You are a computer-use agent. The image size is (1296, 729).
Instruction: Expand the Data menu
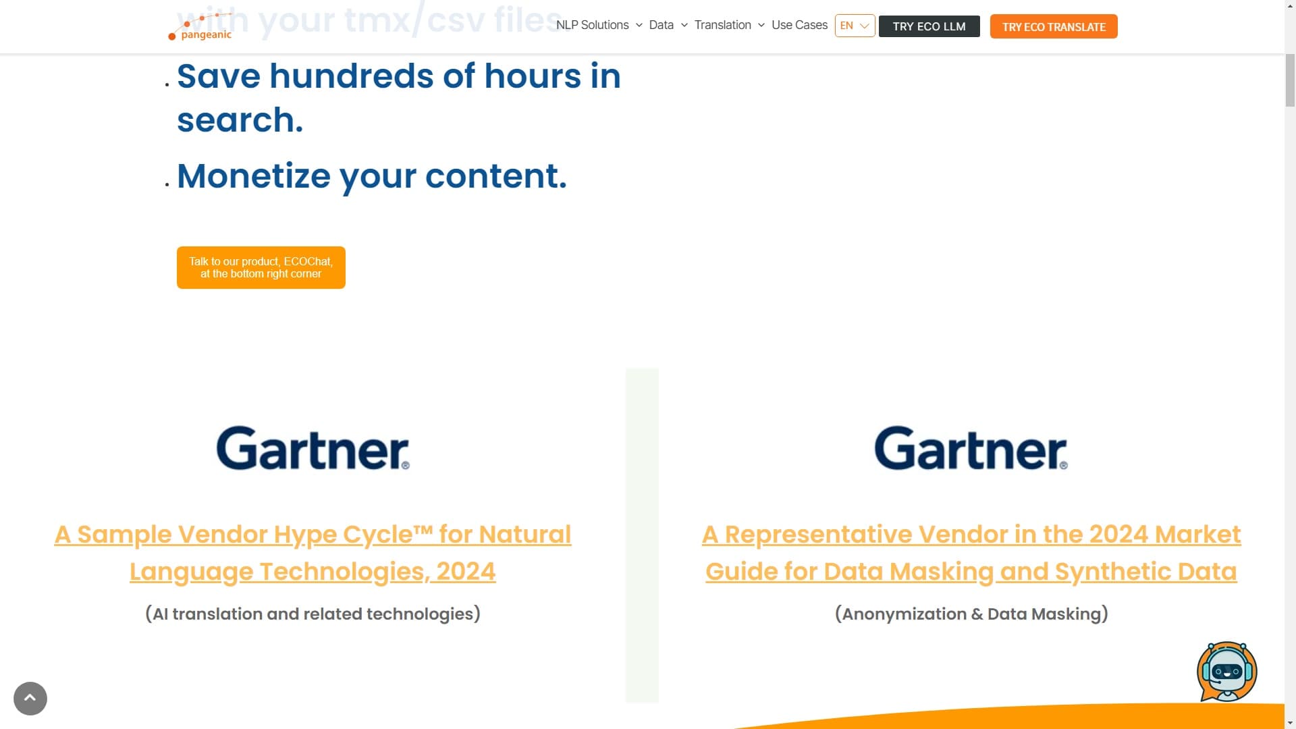pos(668,25)
